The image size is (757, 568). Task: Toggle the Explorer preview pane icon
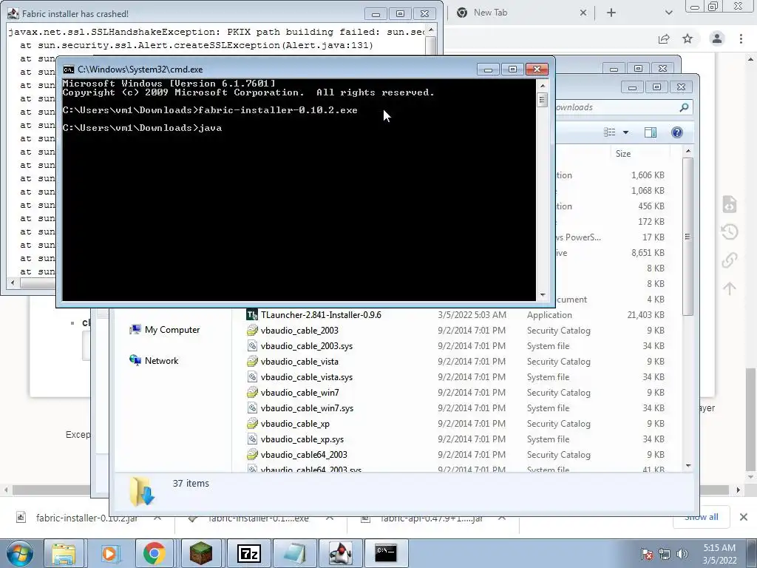[x=651, y=132]
